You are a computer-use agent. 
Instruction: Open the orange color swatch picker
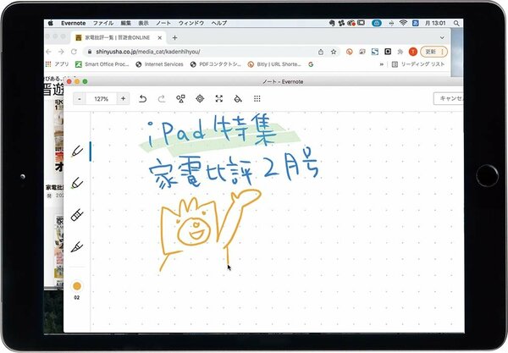[77, 286]
